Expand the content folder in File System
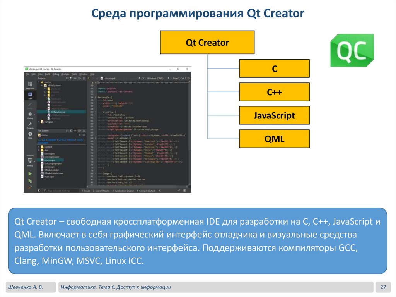Image resolution: width=396 pixels, height=297 pixels. tap(39, 147)
